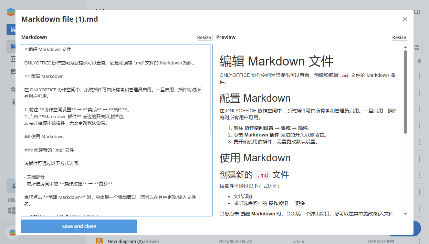Click the file size 655 b
429x244 pixels.
299,242
